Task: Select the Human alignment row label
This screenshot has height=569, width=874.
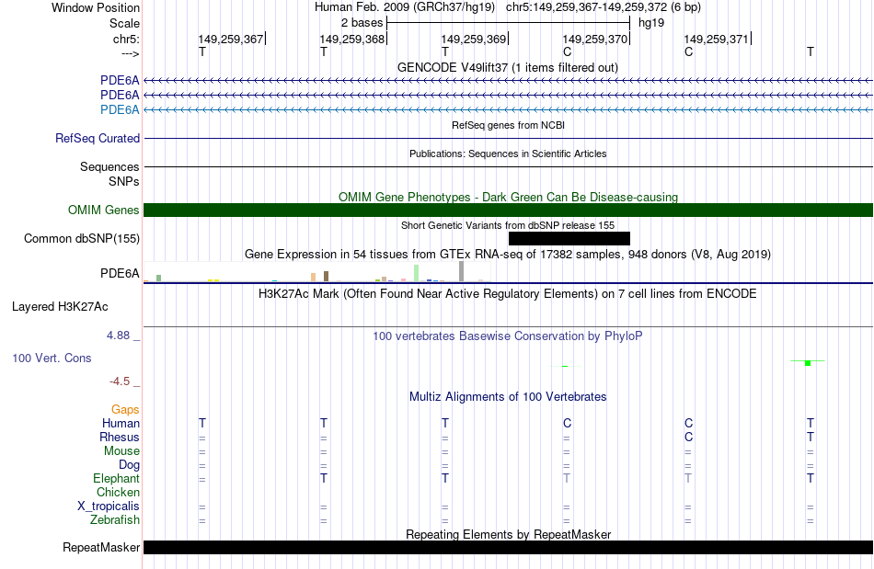Action: point(121,423)
